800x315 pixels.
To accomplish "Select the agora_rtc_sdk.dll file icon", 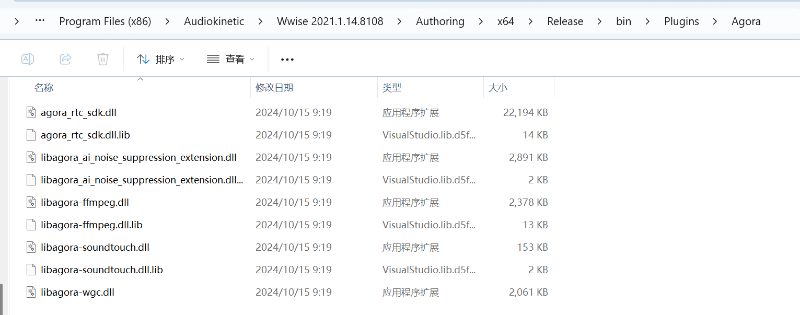I will pos(32,112).
